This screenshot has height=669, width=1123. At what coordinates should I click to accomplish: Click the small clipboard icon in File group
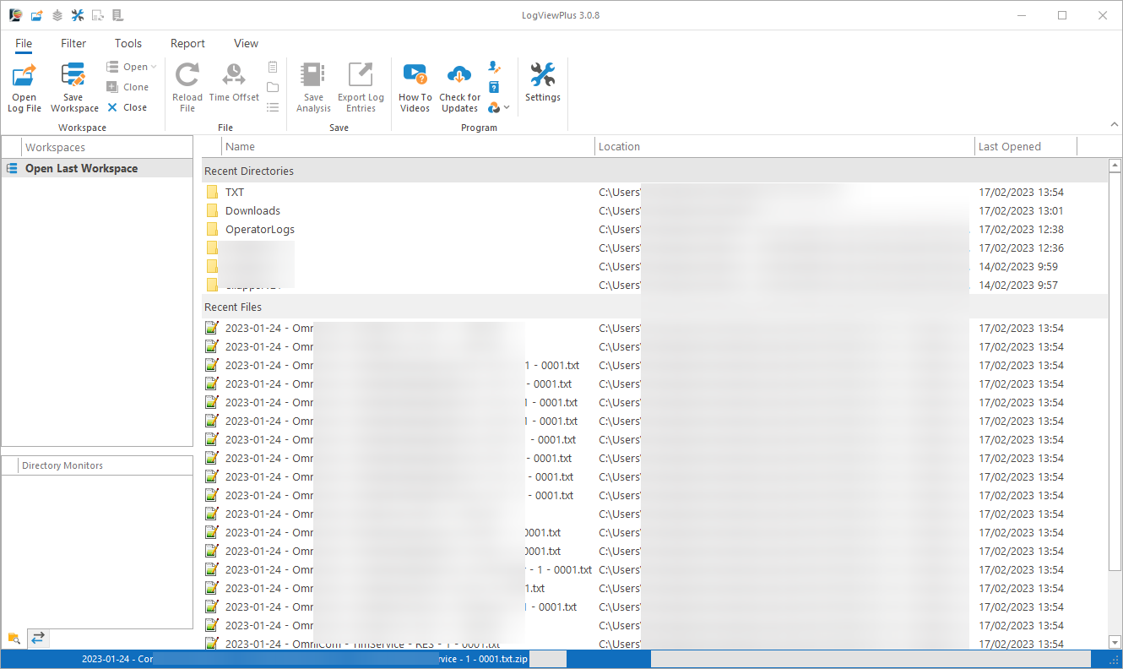[x=273, y=67]
